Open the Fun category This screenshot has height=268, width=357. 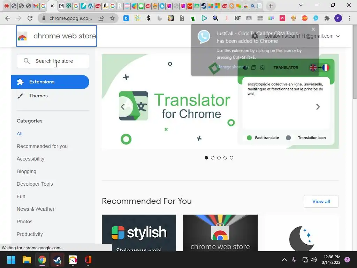21,196
